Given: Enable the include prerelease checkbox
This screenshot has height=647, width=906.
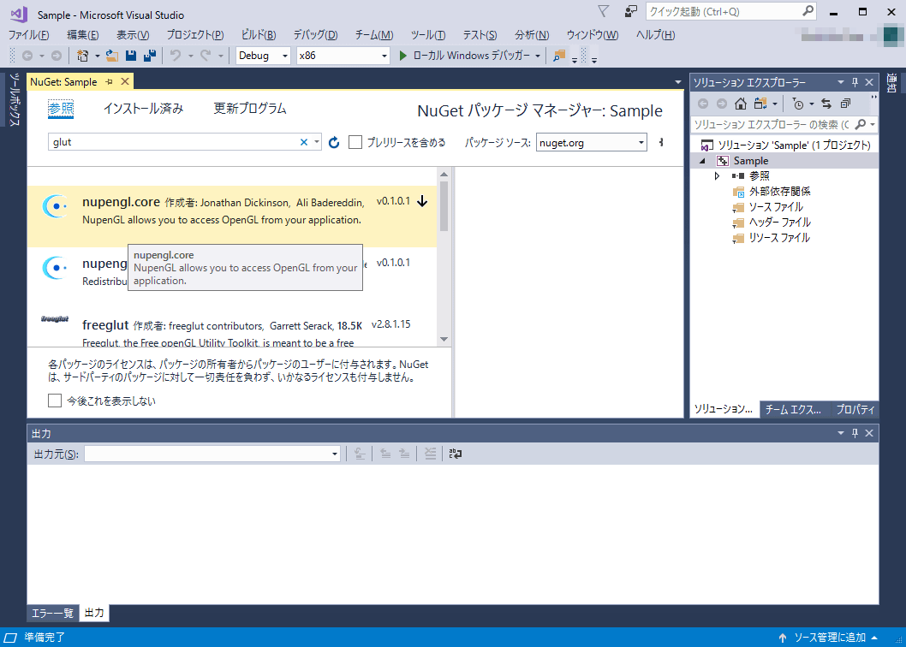Looking at the screenshot, I should [x=355, y=142].
